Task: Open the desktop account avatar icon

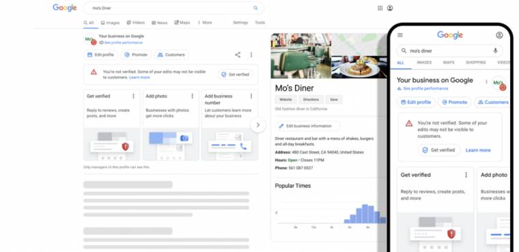Action: [390, 8]
